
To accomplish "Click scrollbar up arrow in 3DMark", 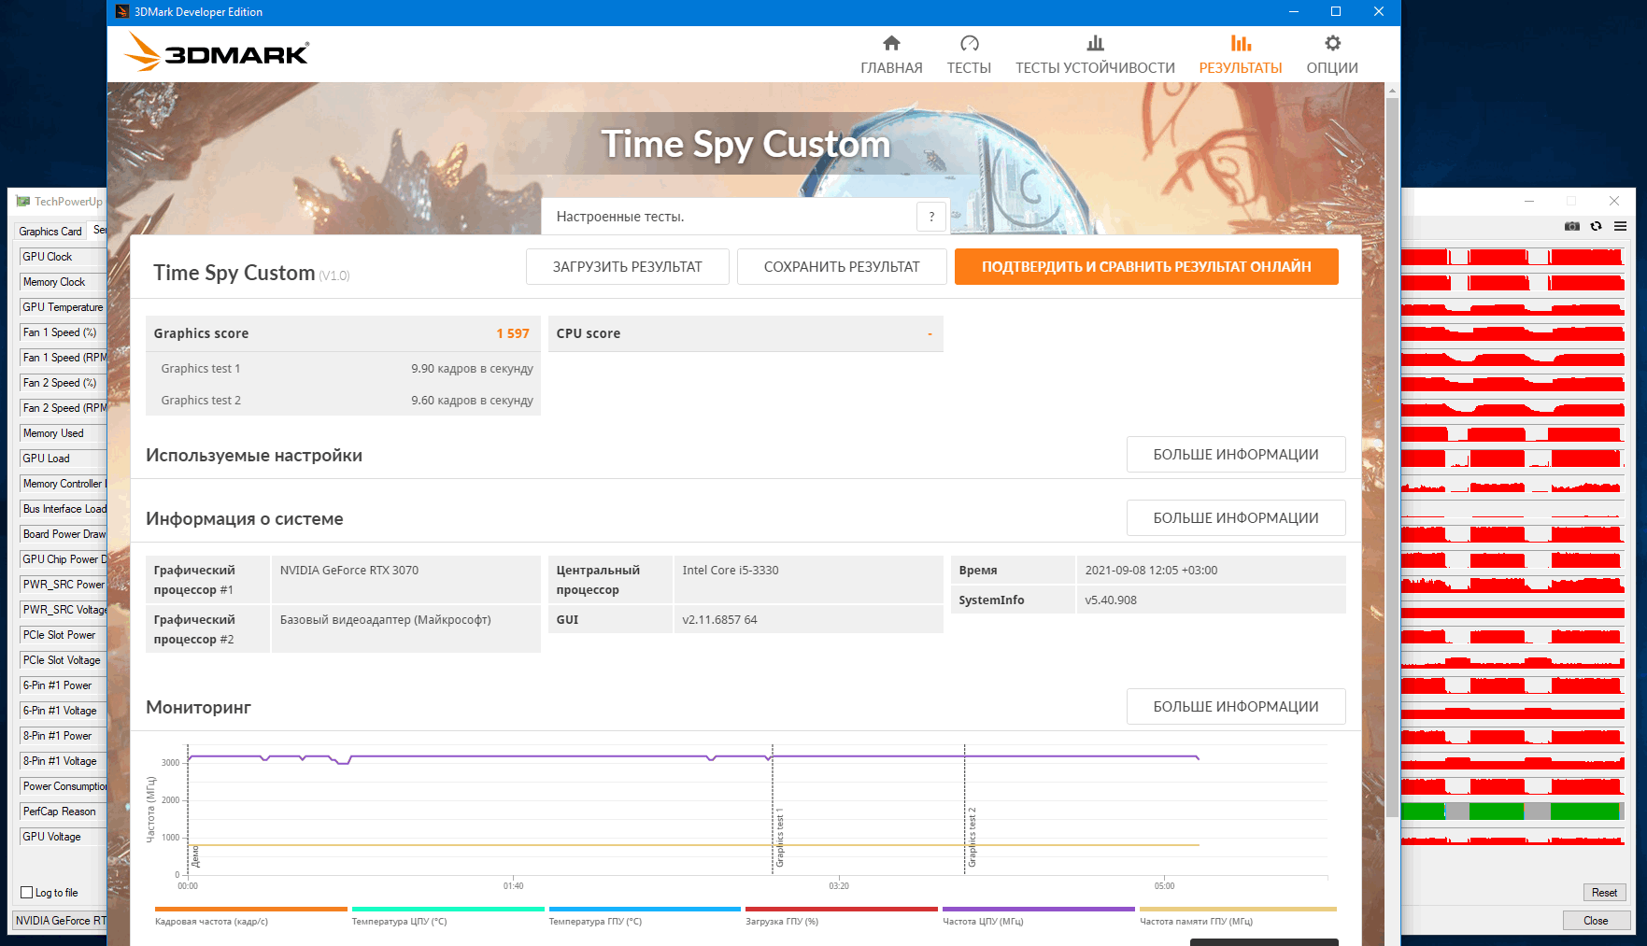I will coord(1392,91).
